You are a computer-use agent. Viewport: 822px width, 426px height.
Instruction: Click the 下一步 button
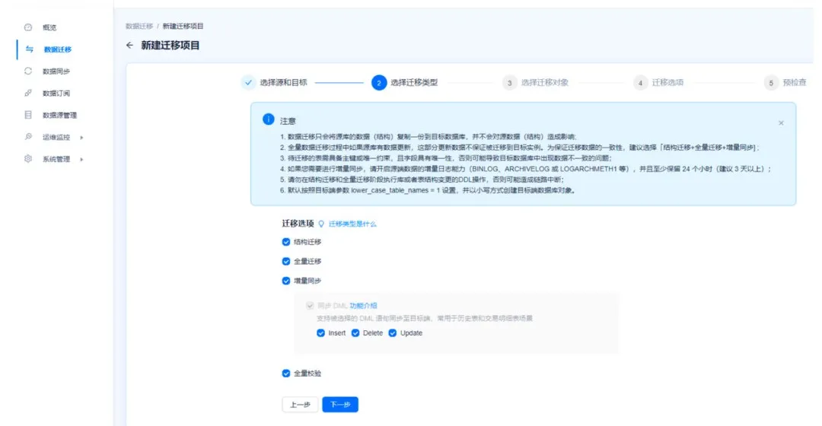click(339, 405)
